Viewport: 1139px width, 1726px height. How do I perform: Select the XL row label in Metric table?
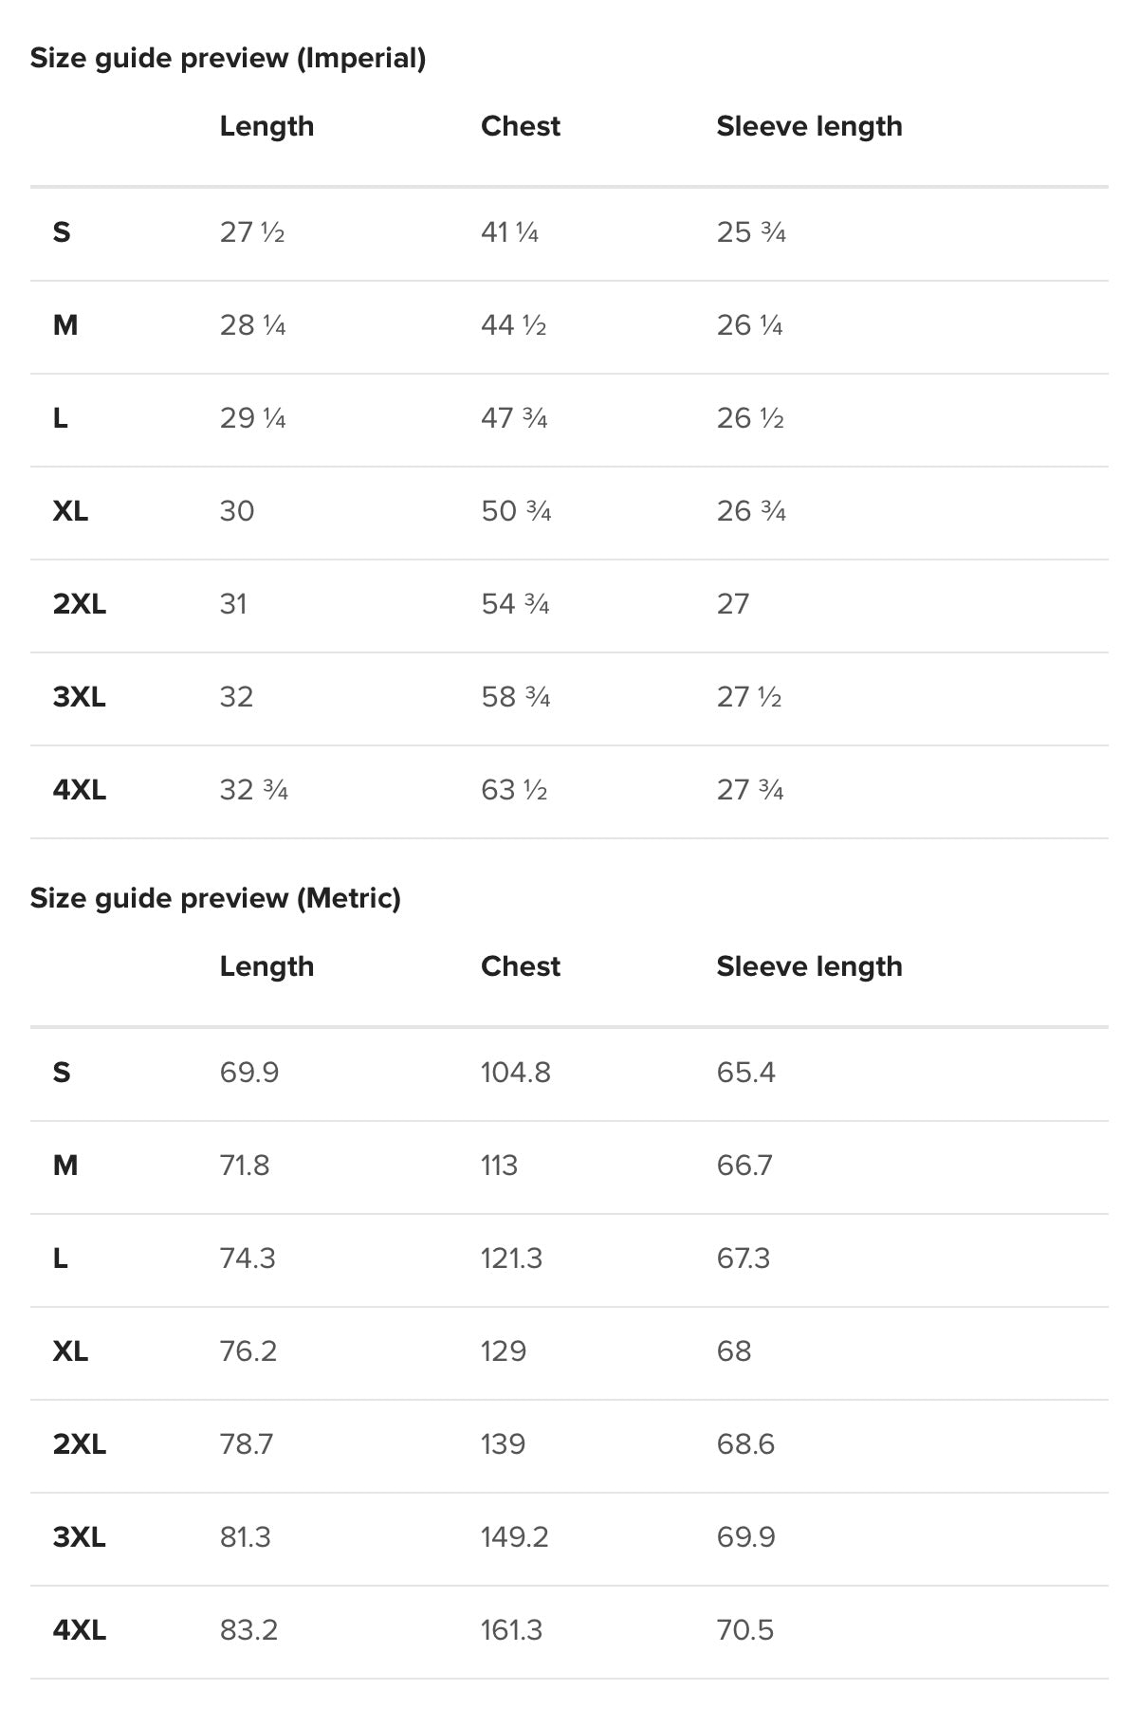70,1351
